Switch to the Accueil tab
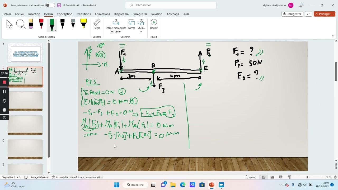Viewport: 338px width, 190px height. 20,14
